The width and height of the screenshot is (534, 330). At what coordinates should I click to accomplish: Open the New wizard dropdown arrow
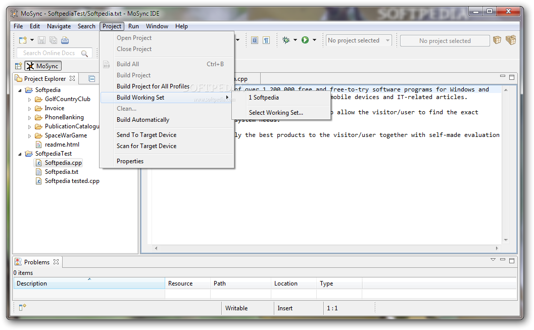click(32, 40)
